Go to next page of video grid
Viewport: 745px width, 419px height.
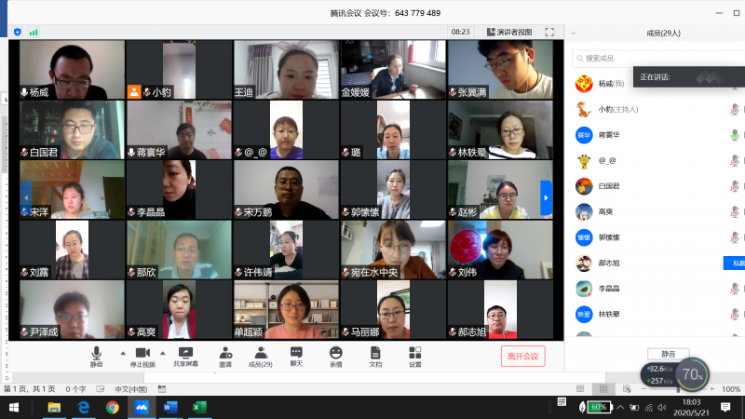[x=547, y=196]
